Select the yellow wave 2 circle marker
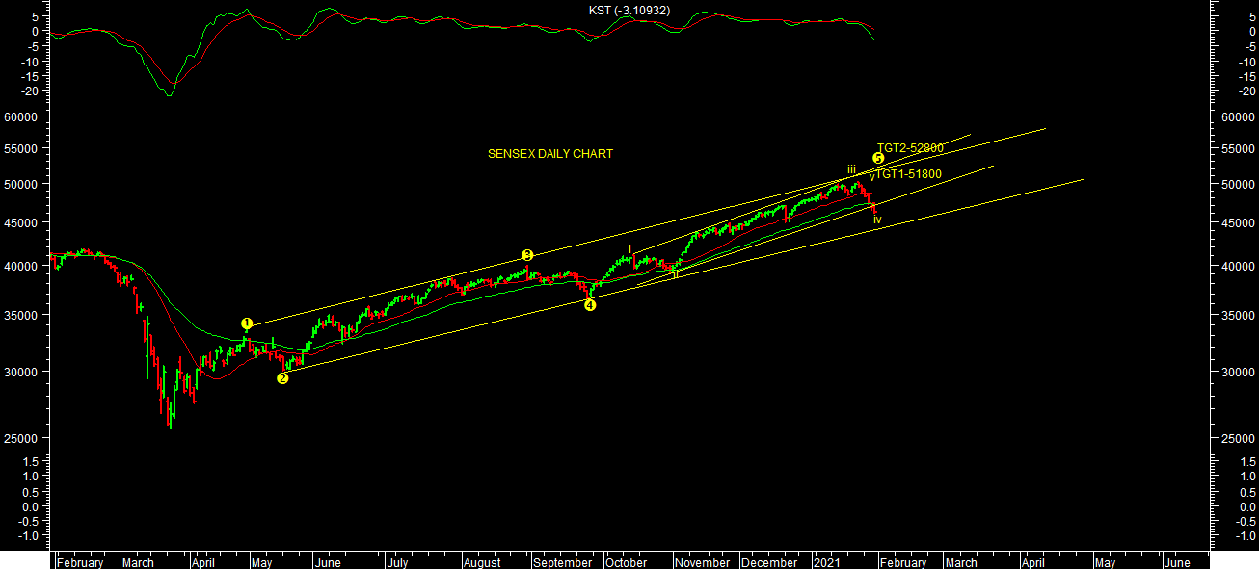Viewport: 1259px width, 569px height. click(282, 378)
